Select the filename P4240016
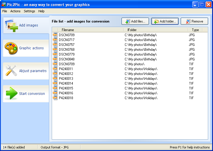Viewport: 213px width, 151px height. [x=66, y=93]
